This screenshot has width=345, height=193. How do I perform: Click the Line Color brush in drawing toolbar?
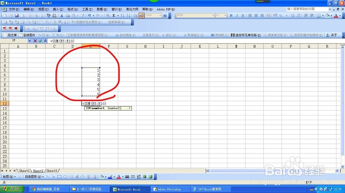click(110, 177)
